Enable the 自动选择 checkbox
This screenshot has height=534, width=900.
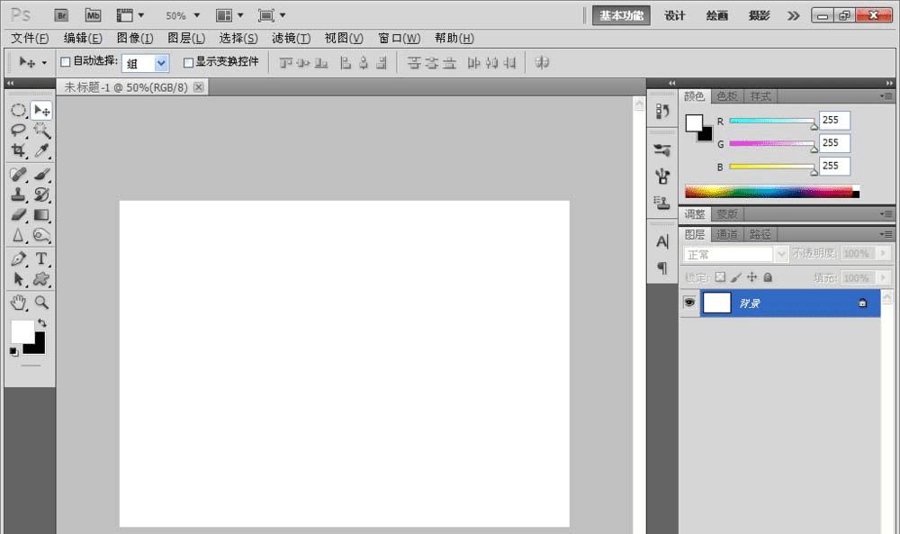[65, 62]
